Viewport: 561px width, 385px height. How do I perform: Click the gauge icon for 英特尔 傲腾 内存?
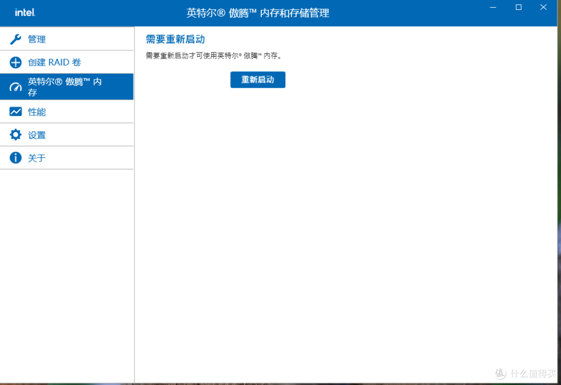pos(16,87)
